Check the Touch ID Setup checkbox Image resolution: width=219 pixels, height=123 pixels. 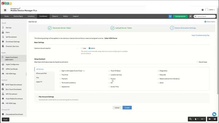click(109, 71)
